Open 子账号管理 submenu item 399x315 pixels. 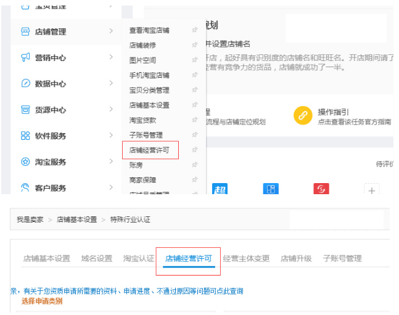coord(146,135)
